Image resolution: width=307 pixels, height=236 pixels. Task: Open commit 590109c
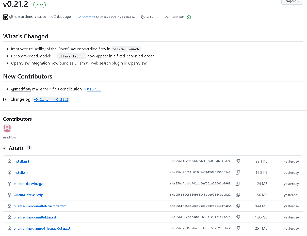(x=177, y=17)
